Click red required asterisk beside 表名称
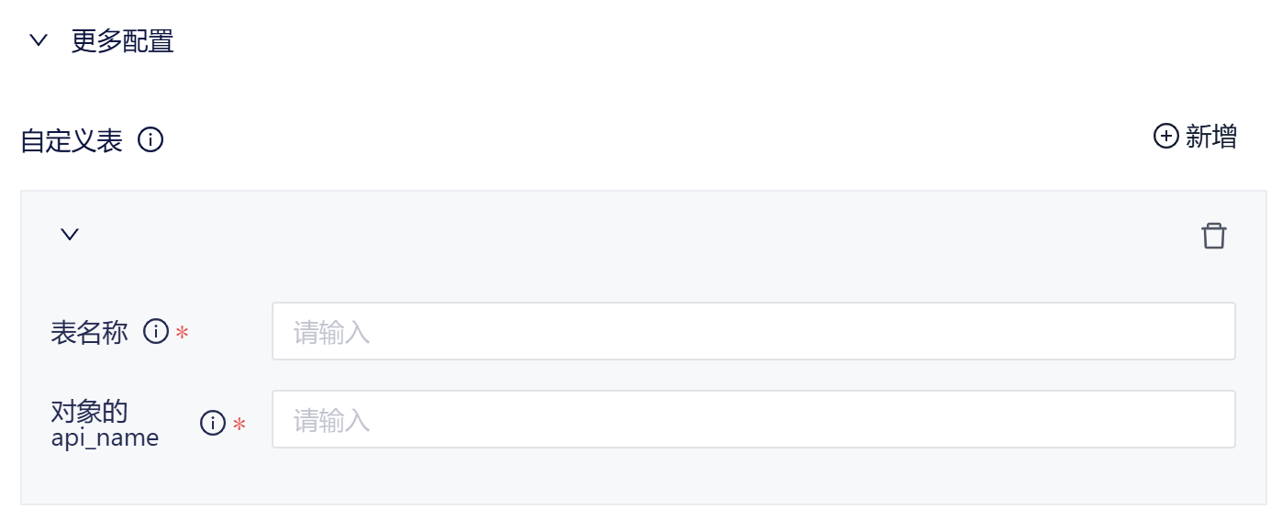The height and width of the screenshot is (520, 1282). click(183, 333)
